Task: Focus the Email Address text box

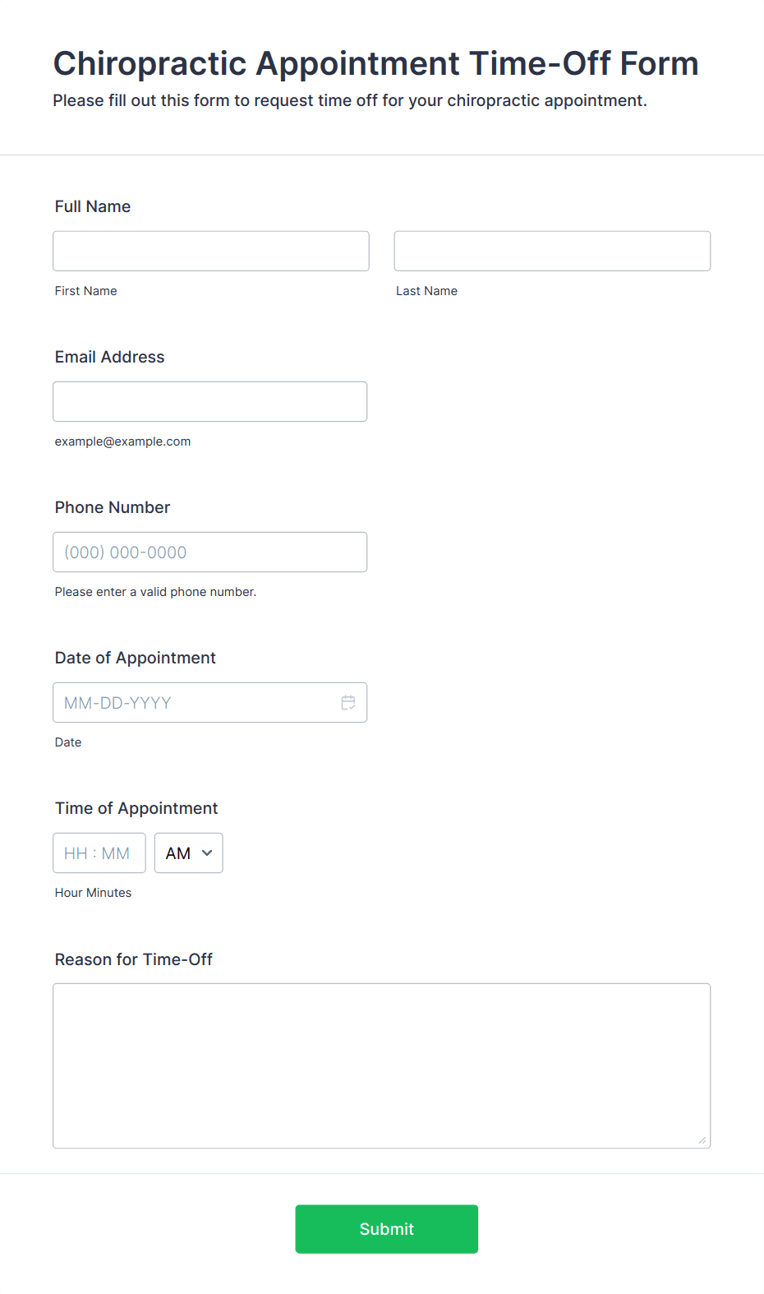Action: point(210,401)
